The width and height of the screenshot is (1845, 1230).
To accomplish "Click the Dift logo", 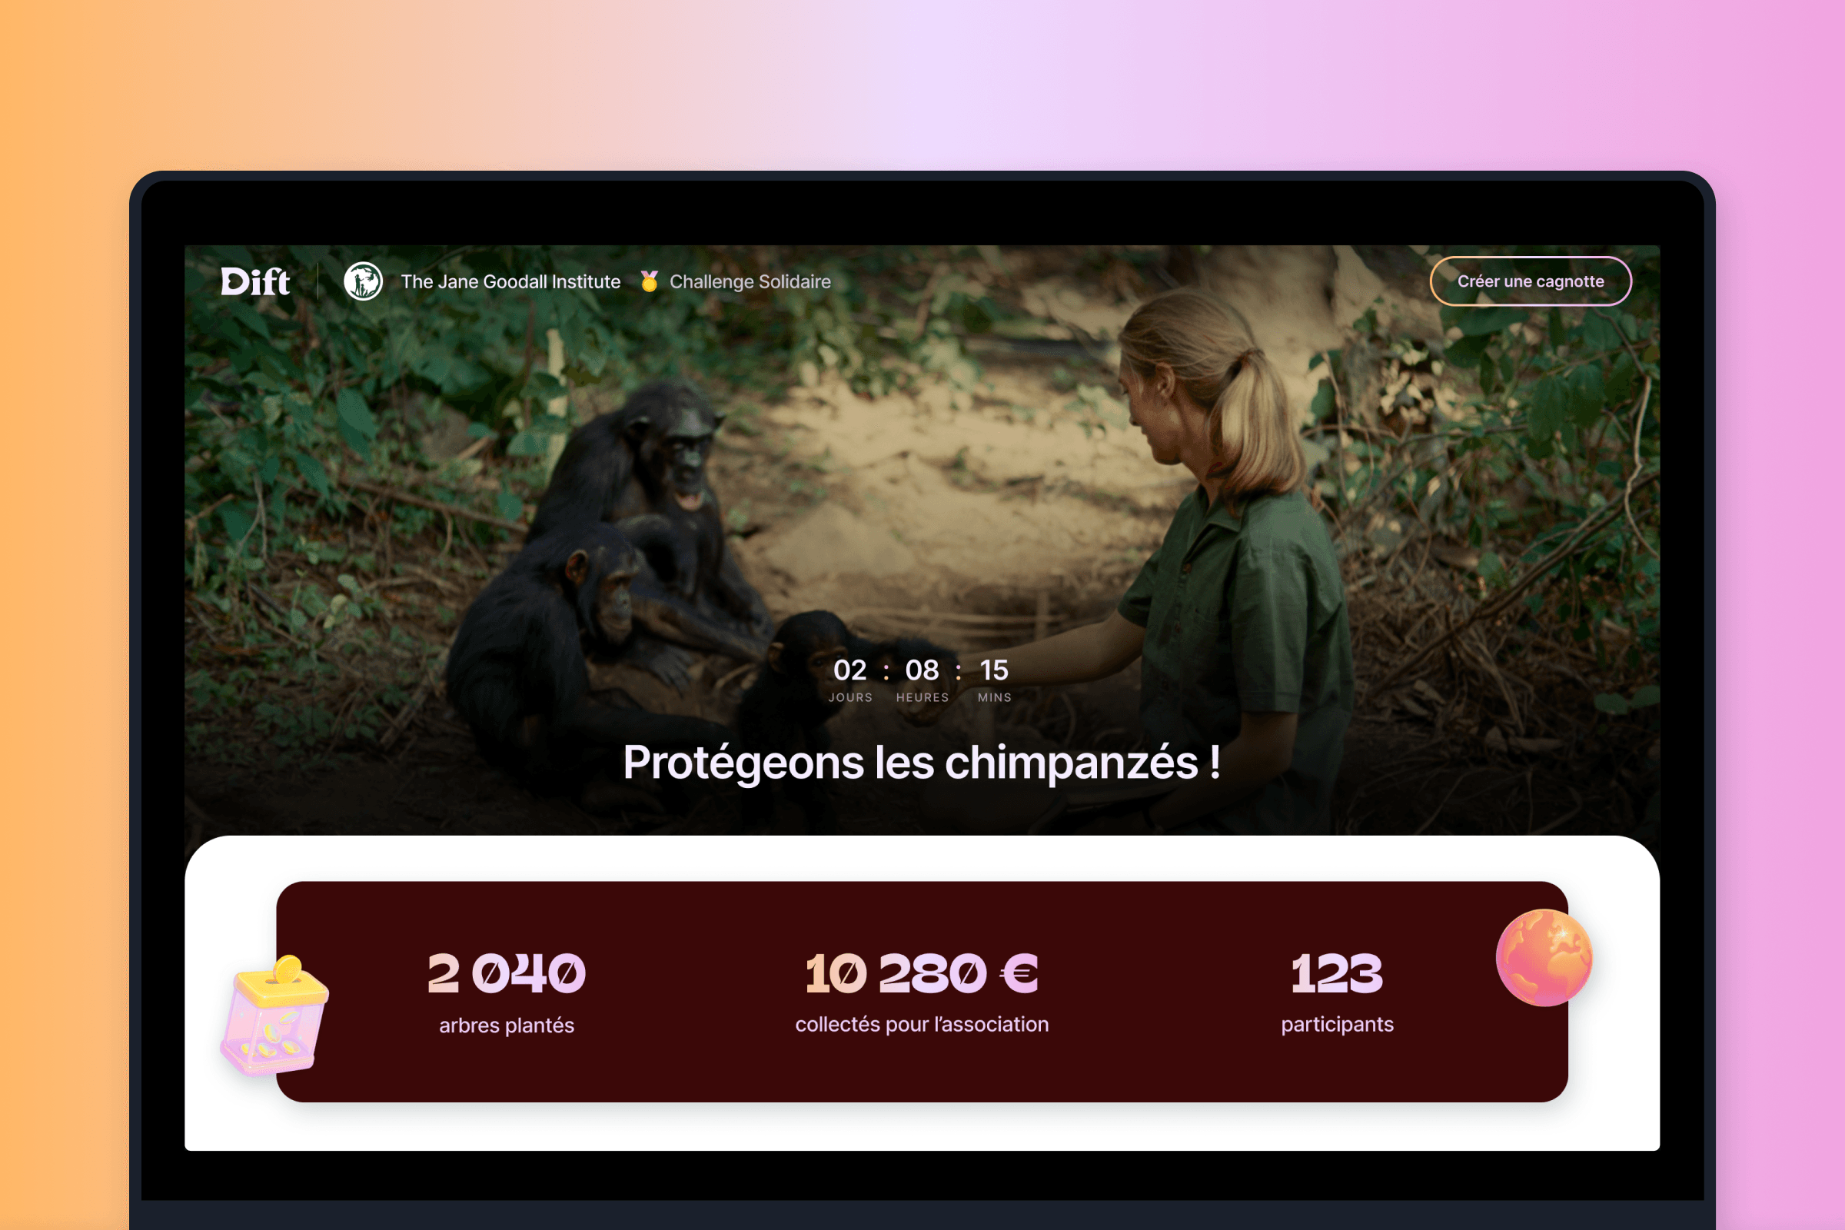I will (255, 281).
